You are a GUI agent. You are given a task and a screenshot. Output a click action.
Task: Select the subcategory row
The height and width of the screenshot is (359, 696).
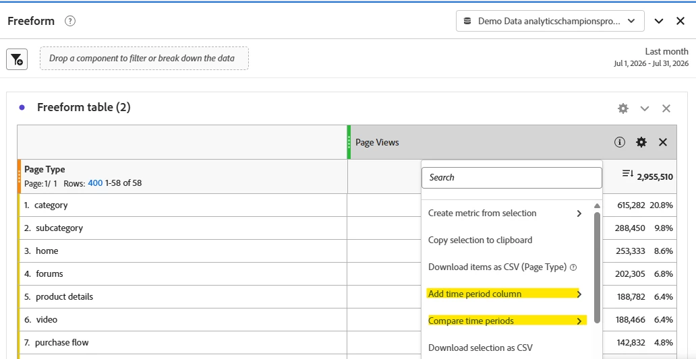pyautogui.click(x=183, y=228)
